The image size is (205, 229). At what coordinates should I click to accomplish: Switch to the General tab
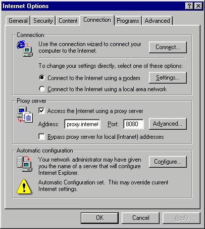18,21
